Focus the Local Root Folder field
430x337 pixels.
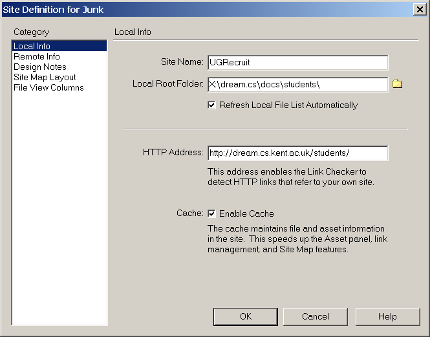298,85
